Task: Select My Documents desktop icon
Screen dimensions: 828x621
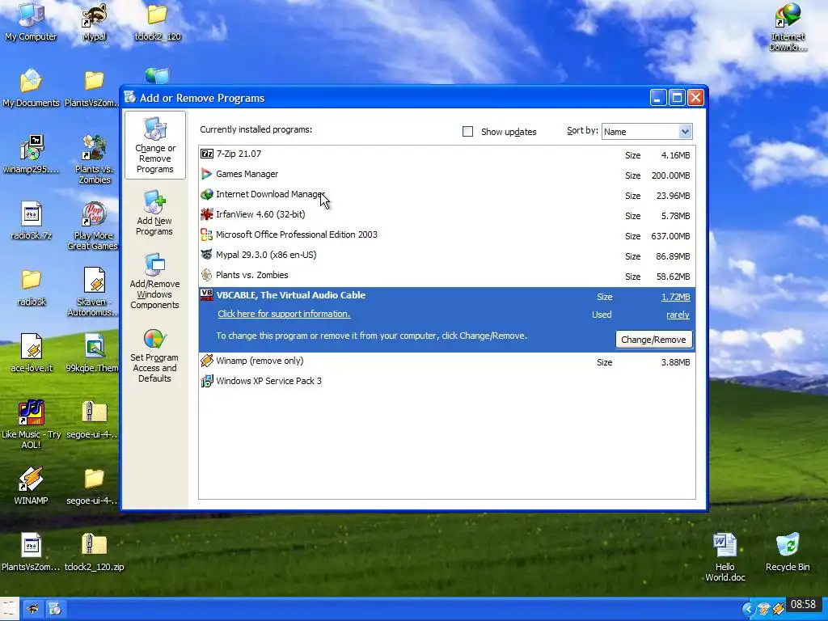Action: tap(31, 87)
